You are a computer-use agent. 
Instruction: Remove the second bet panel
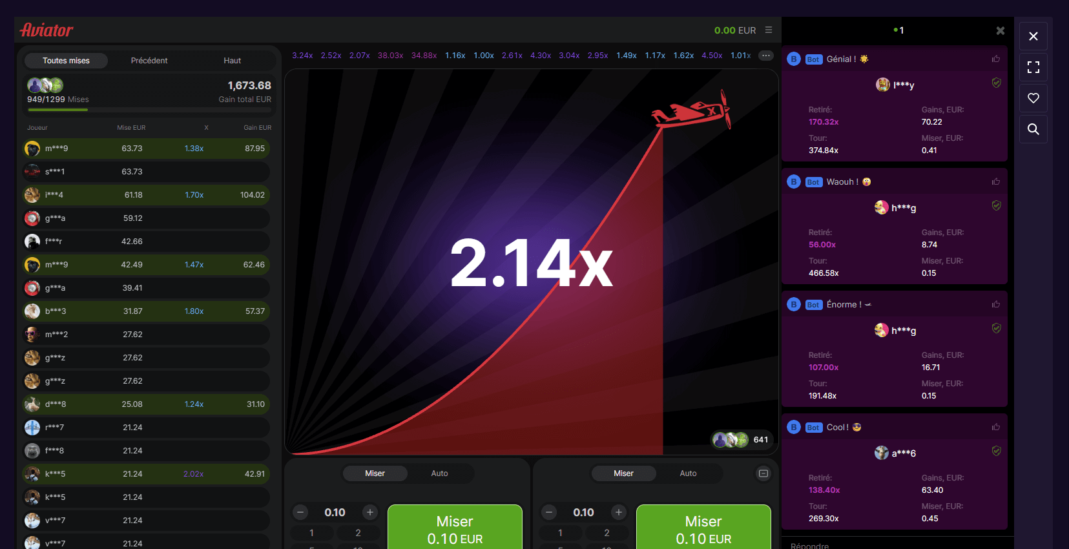click(x=763, y=473)
